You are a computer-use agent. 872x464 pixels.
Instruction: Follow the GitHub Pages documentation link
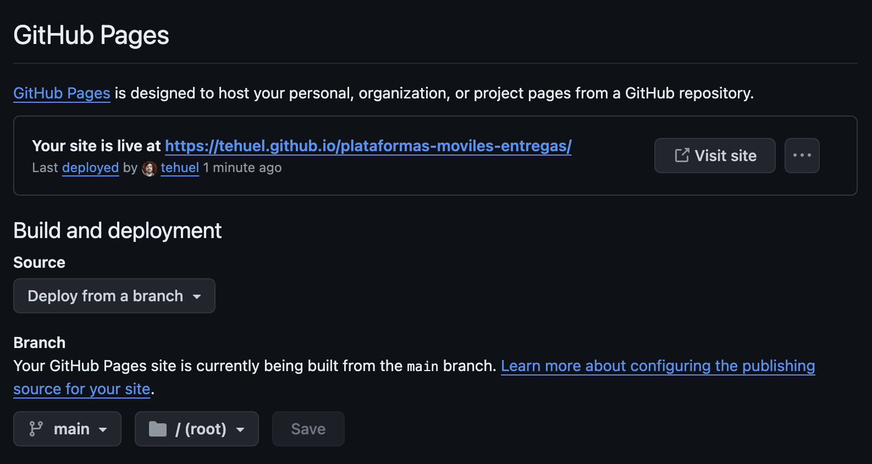(62, 93)
